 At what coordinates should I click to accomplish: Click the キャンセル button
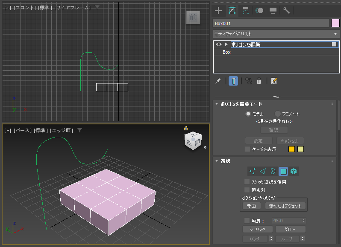click(290, 141)
